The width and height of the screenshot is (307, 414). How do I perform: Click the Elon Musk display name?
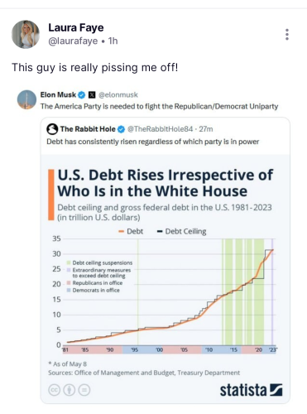58,94
